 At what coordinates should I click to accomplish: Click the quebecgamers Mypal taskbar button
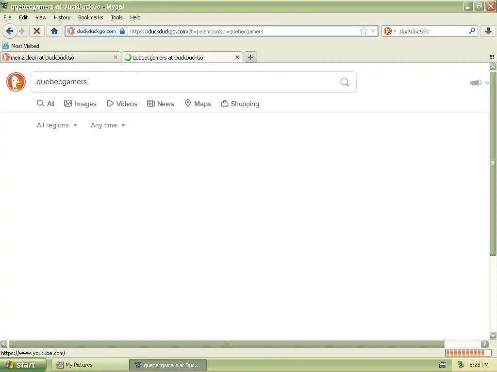click(x=168, y=365)
